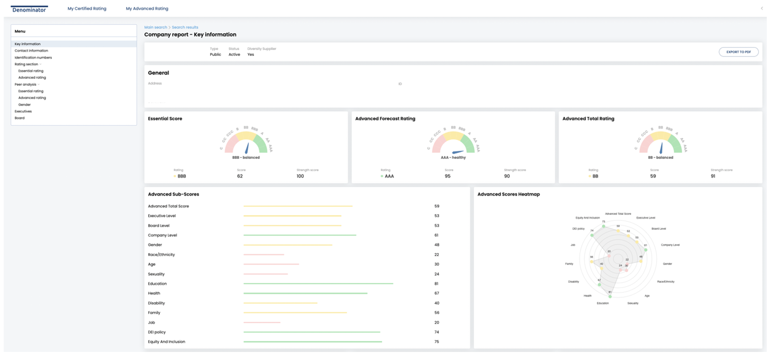Open the Search results breadcrumb link

[x=185, y=27]
